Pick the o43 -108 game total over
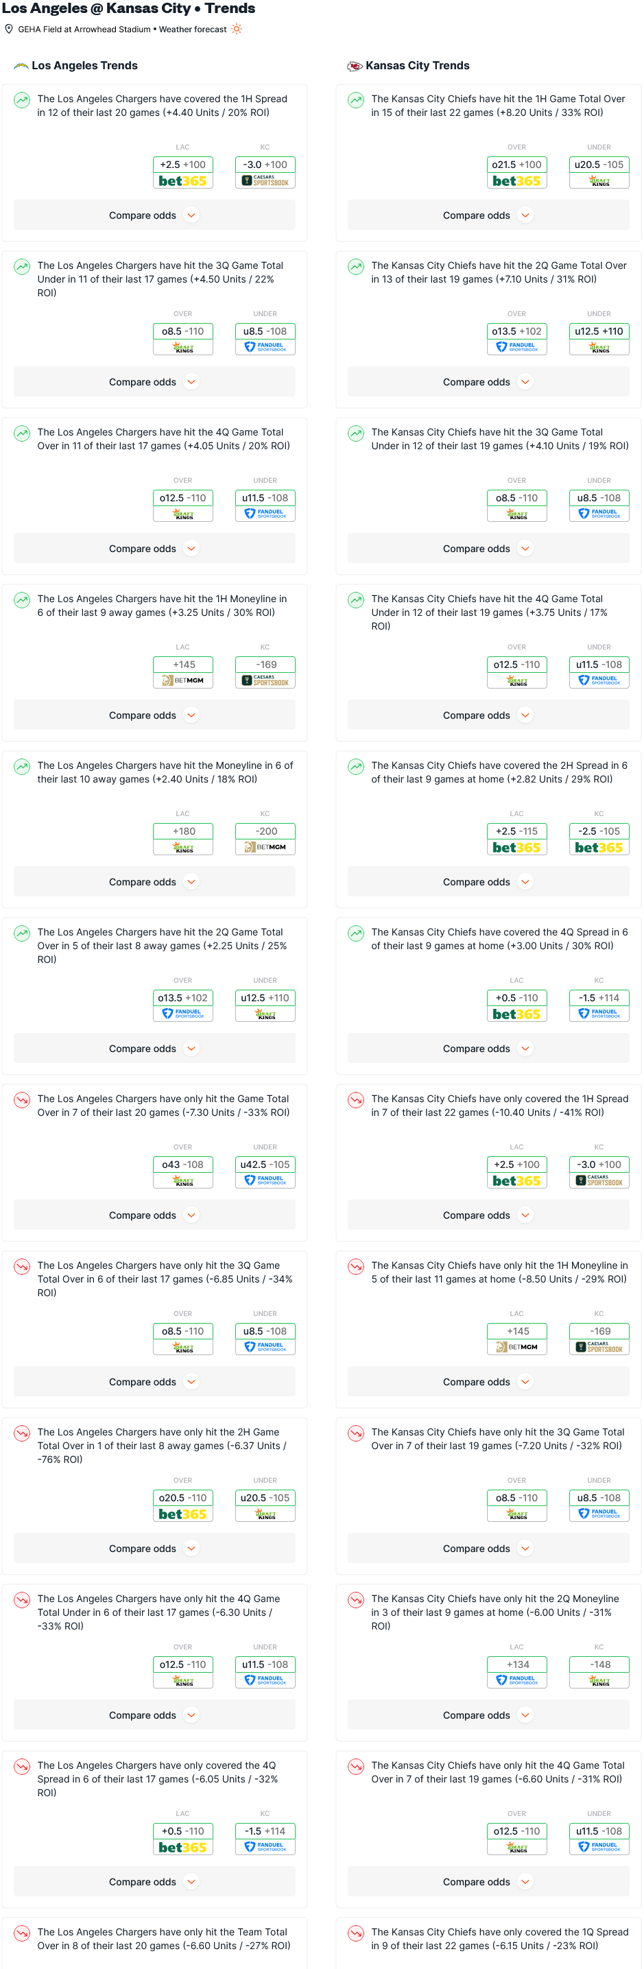The height and width of the screenshot is (1969, 644). coord(182,1164)
